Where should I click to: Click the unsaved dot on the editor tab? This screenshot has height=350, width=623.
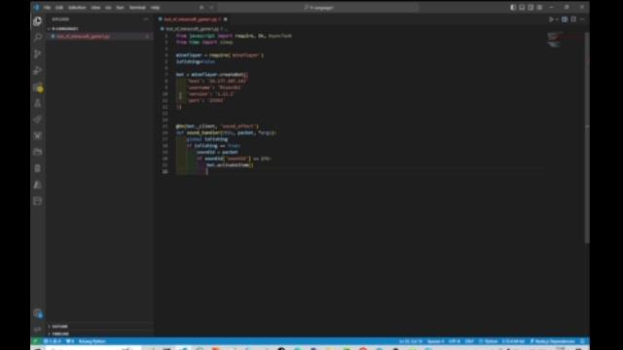(225, 19)
